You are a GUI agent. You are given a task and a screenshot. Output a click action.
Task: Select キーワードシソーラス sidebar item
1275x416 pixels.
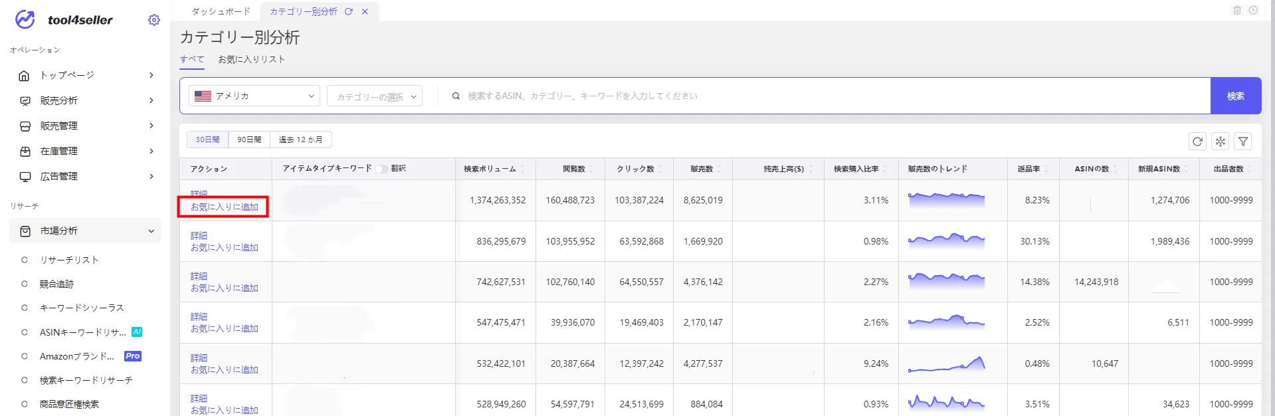[82, 308]
